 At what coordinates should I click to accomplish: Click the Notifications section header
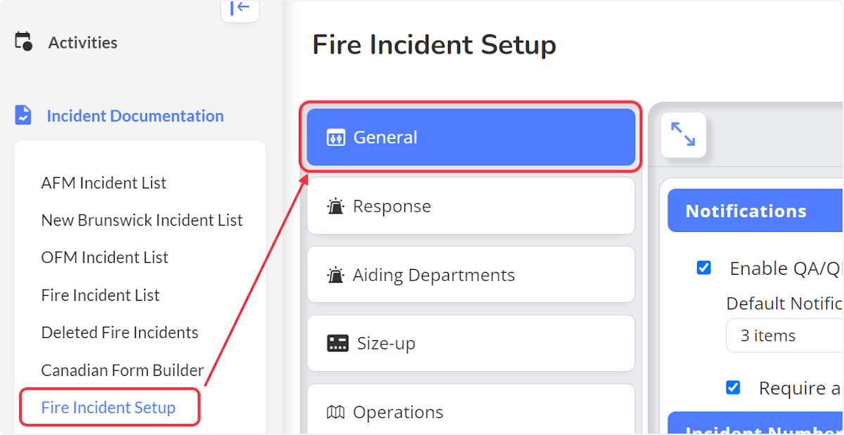click(x=755, y=211)
